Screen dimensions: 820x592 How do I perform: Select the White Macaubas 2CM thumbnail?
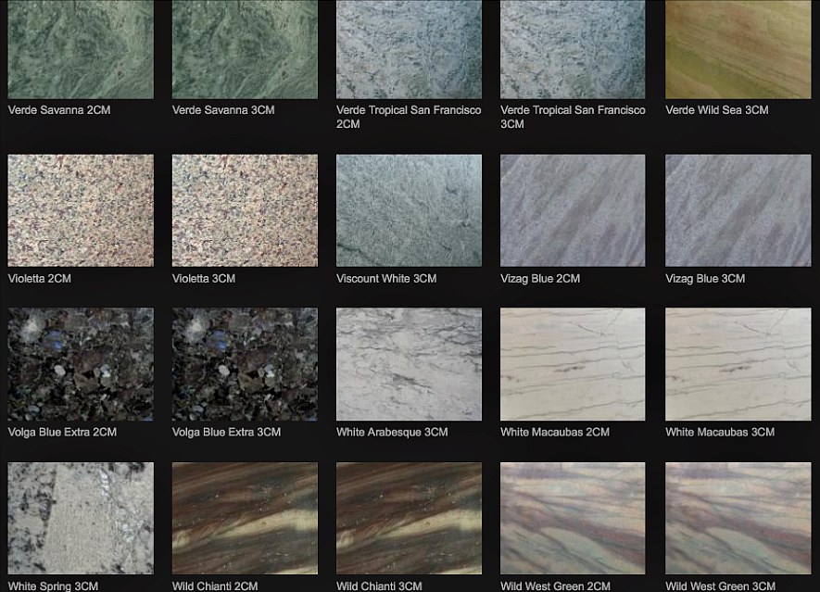[573, 364]
